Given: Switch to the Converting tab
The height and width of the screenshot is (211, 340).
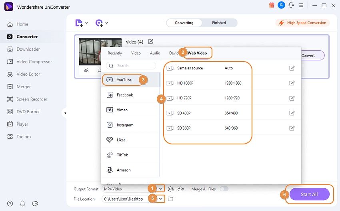Looking at the screenshot, I should [184, 23].
